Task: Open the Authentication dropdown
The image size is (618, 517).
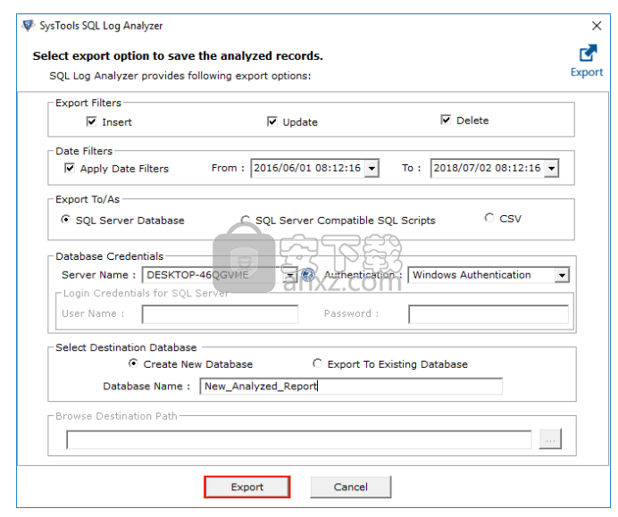Action: (x=562, y=275)
